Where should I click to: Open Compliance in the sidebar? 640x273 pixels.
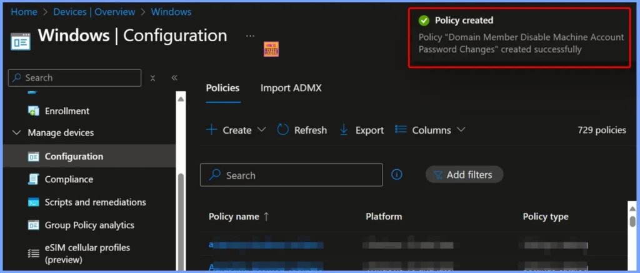coord(69,179)
